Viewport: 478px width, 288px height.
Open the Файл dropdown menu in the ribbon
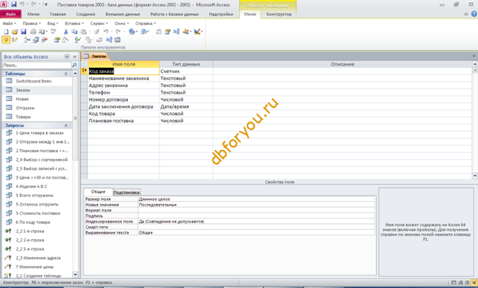point(9,23)
